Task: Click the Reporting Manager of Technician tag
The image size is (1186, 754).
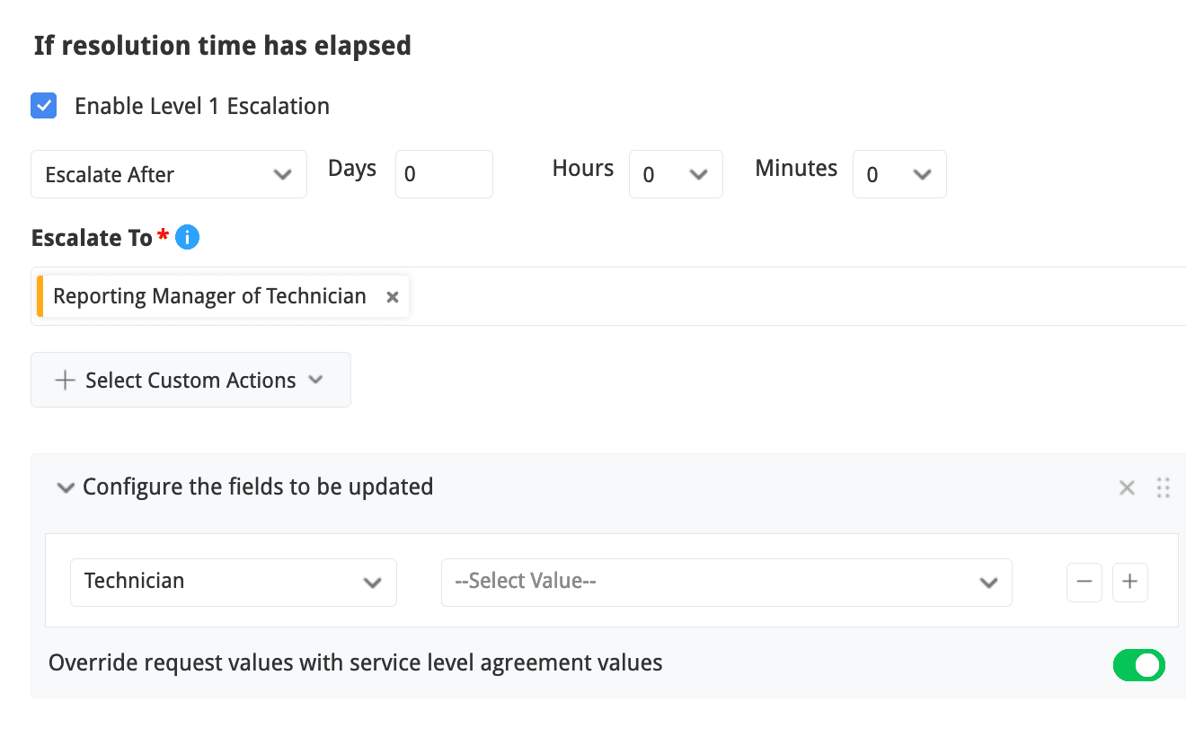Action: coord(209,297)
